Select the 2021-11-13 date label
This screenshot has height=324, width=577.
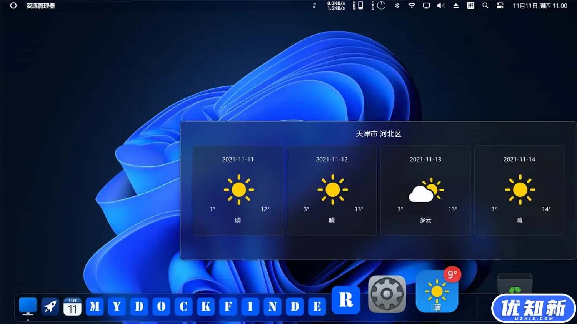425,159
